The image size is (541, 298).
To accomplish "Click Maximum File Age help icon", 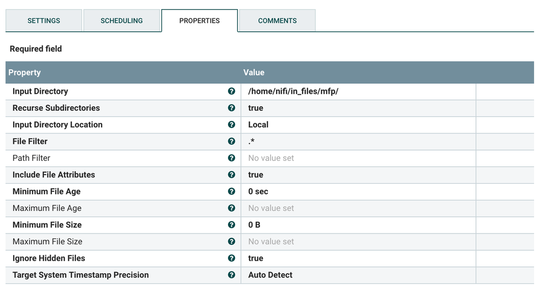I will [232, 208].
